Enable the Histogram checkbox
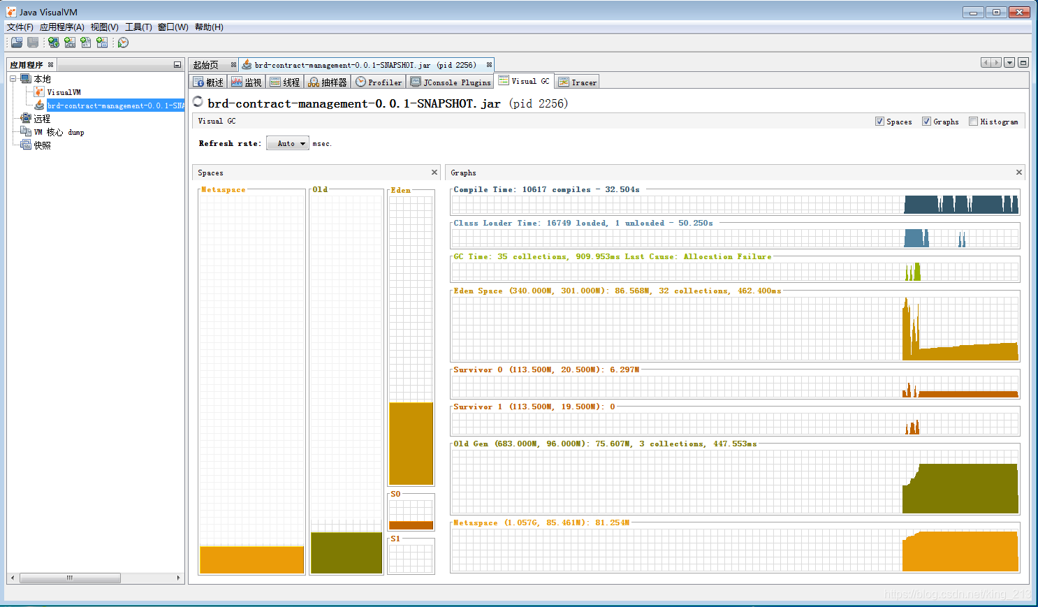This screenshot has width=1038, height=607. (x=973, y=122)
